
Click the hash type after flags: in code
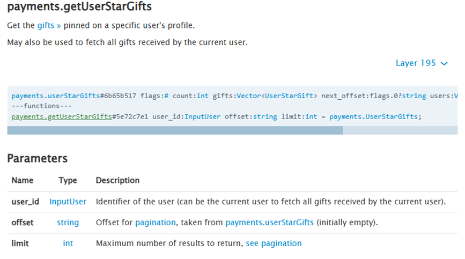click(166, 96)
